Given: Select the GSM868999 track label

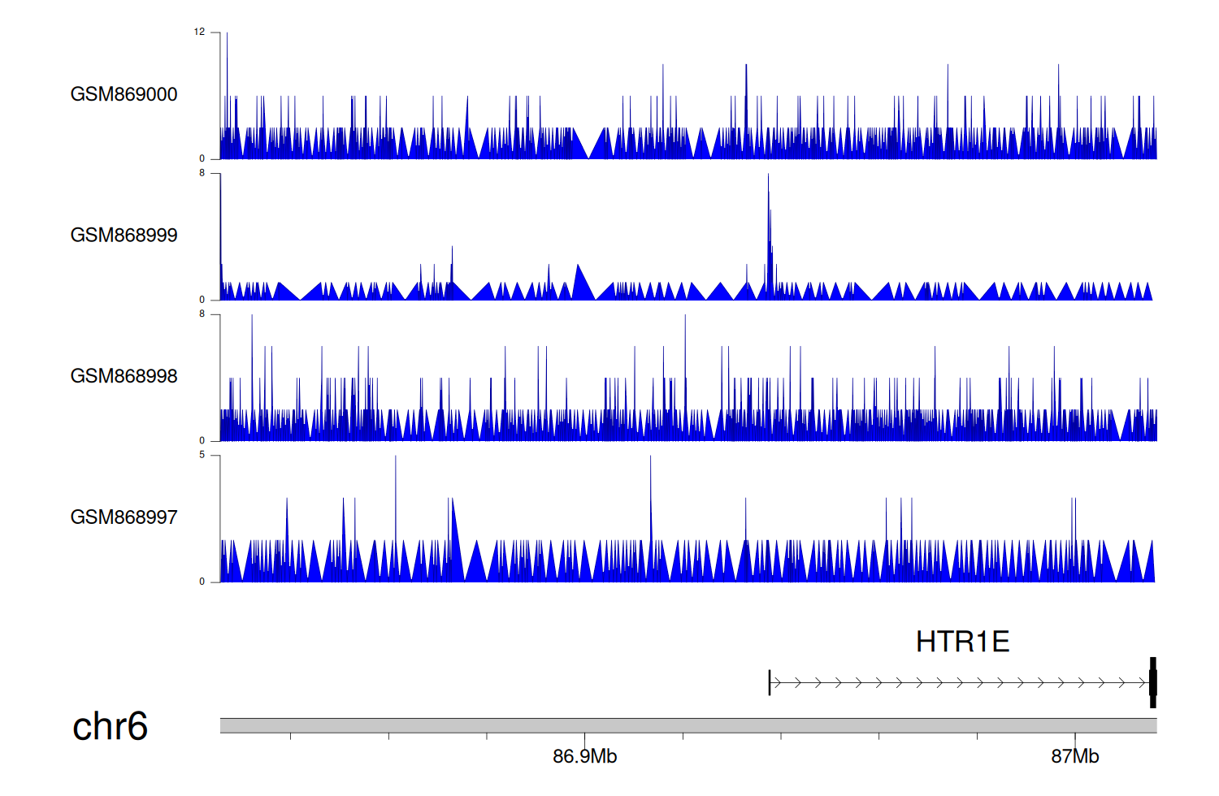Looking at the screenshot, I should tap(124, 236).
